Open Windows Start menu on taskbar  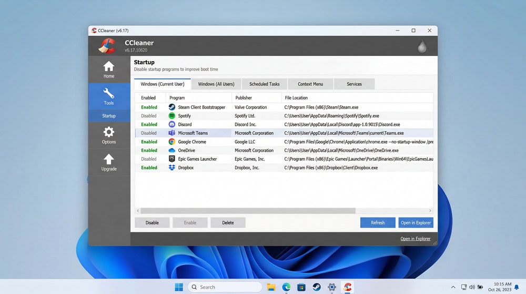[179, 287]
